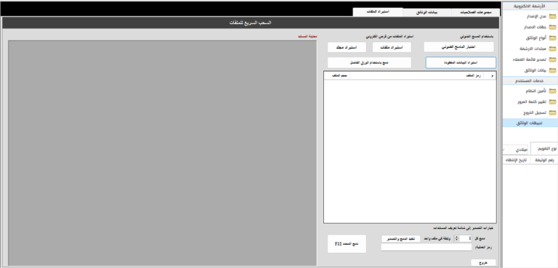This screenshot has width=558, height=268.
Task: Click the استيراد ملفات button
Action: click(x=392, y=47)
